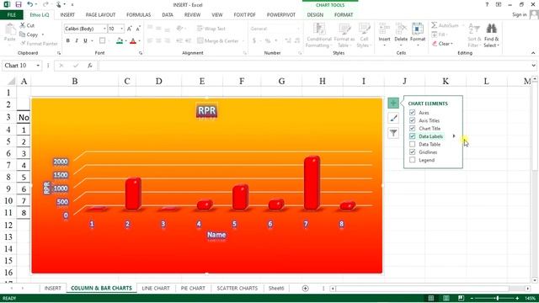
Task: Click the Name axis title
Action: click(x=216, y=235)
